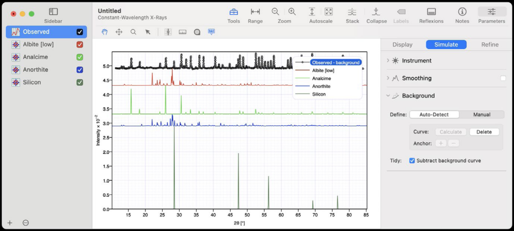Switch to the Display tab
Screen dimensions: 514x231
403,45
